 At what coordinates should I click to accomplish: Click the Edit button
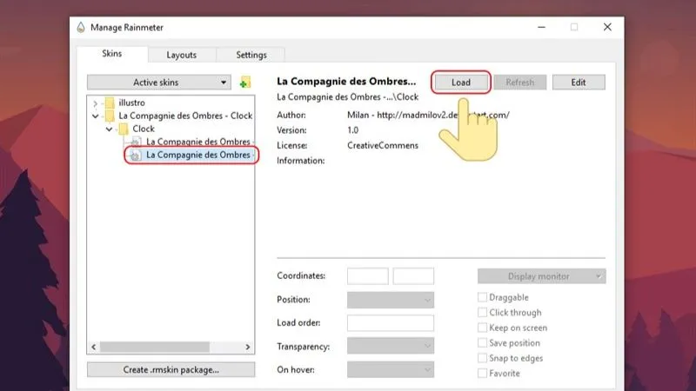point(579,83)
